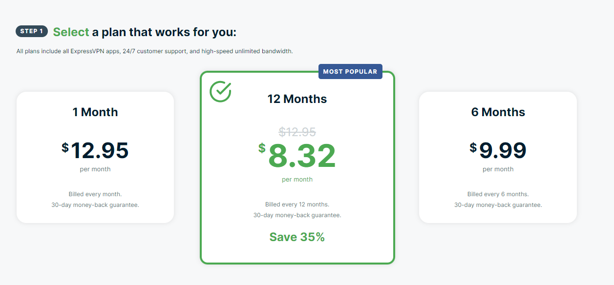Click the $9.99 price in 6 Months card
Viewport: 614px width, 285px height.
[498, 150]
